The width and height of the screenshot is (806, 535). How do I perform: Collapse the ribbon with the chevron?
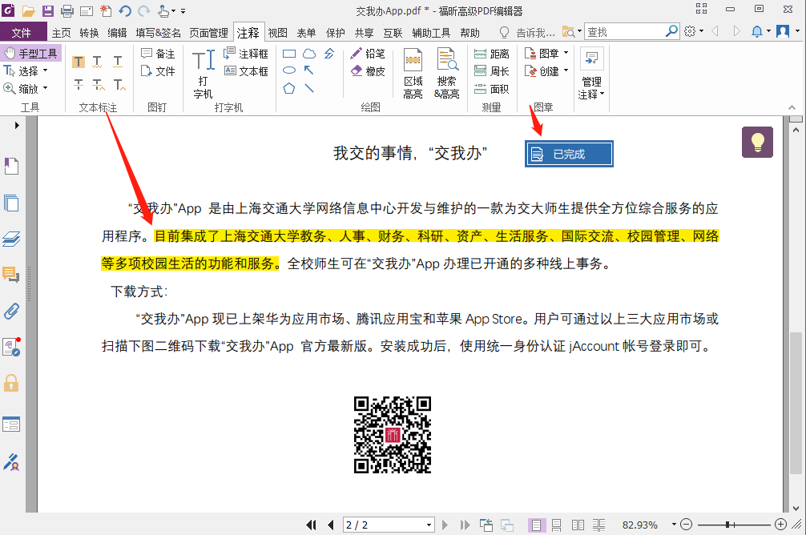[x=792, y=107]
